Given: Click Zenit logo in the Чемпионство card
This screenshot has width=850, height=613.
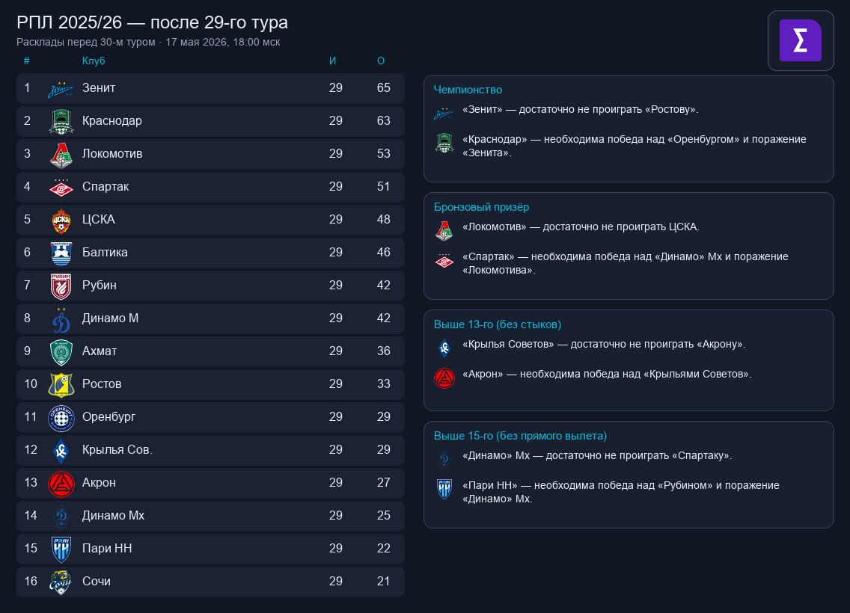Looking at the screenshot, I should click(x=444, y=114).
